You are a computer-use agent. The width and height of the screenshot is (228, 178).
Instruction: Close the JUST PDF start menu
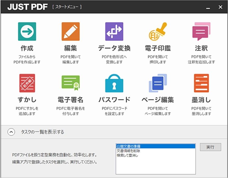(x=220, y=7)
